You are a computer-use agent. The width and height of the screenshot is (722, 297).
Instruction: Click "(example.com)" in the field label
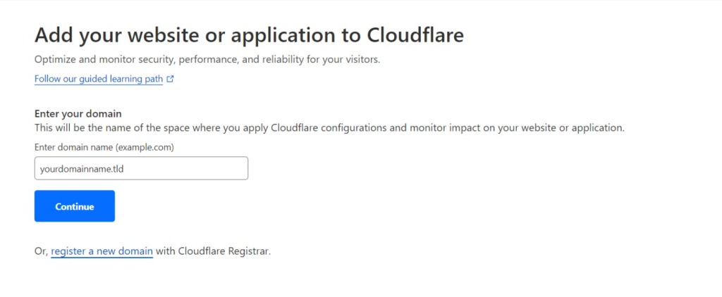(x=147, y=147)
